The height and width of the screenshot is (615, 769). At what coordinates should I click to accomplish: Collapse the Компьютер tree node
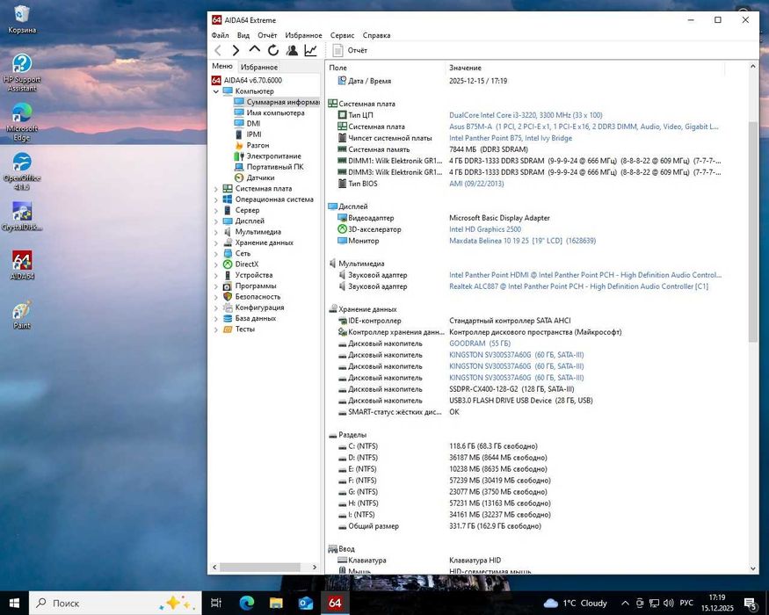pyautogui.click(x=216, y=91)
